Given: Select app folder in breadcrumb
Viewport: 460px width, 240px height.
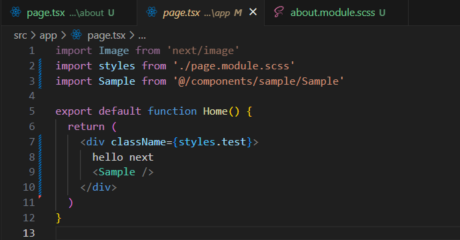Looking at the screenshot, I should pos(48,35).
